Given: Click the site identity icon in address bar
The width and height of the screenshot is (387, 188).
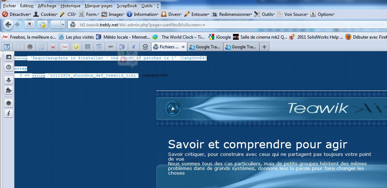Looking at the screenshot, I should (73, 25).
